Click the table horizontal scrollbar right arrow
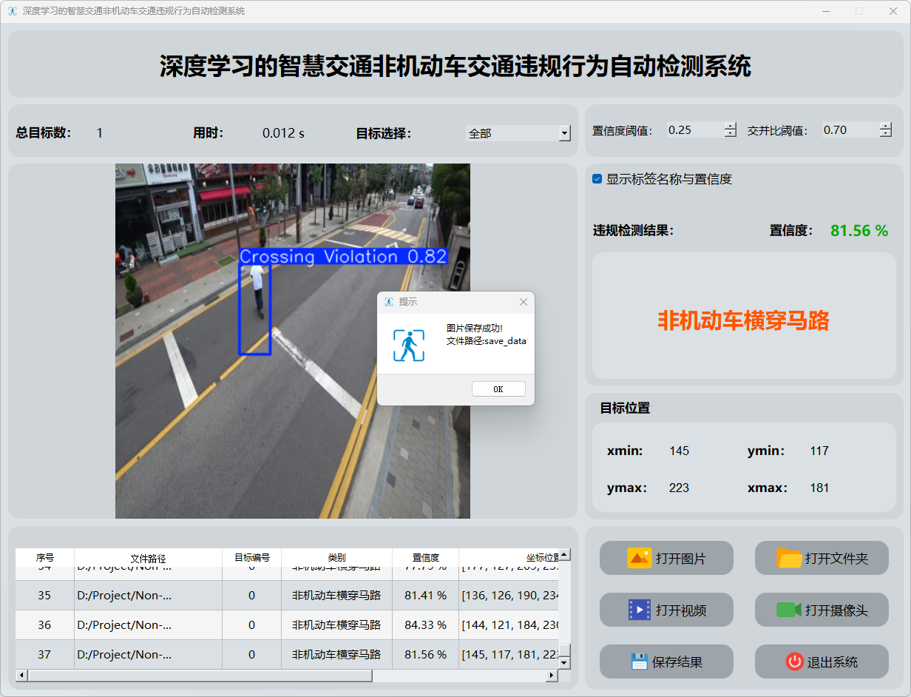 pos(551,676)
